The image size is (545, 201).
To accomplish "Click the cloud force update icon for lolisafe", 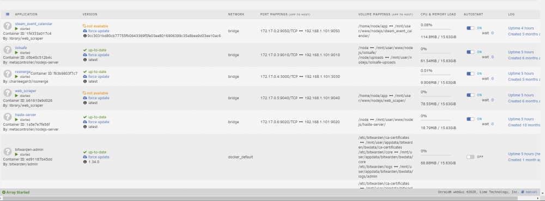I will coord(85,55).
